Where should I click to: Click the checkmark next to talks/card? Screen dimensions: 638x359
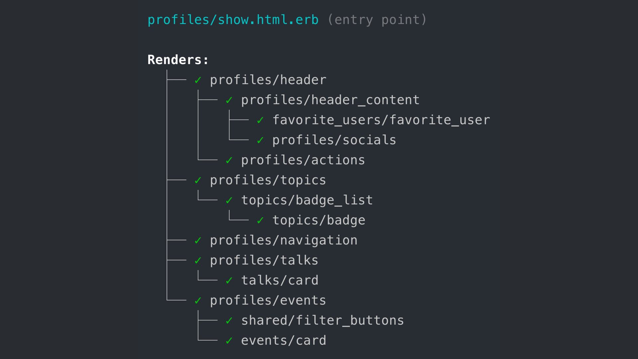[229, 281]
